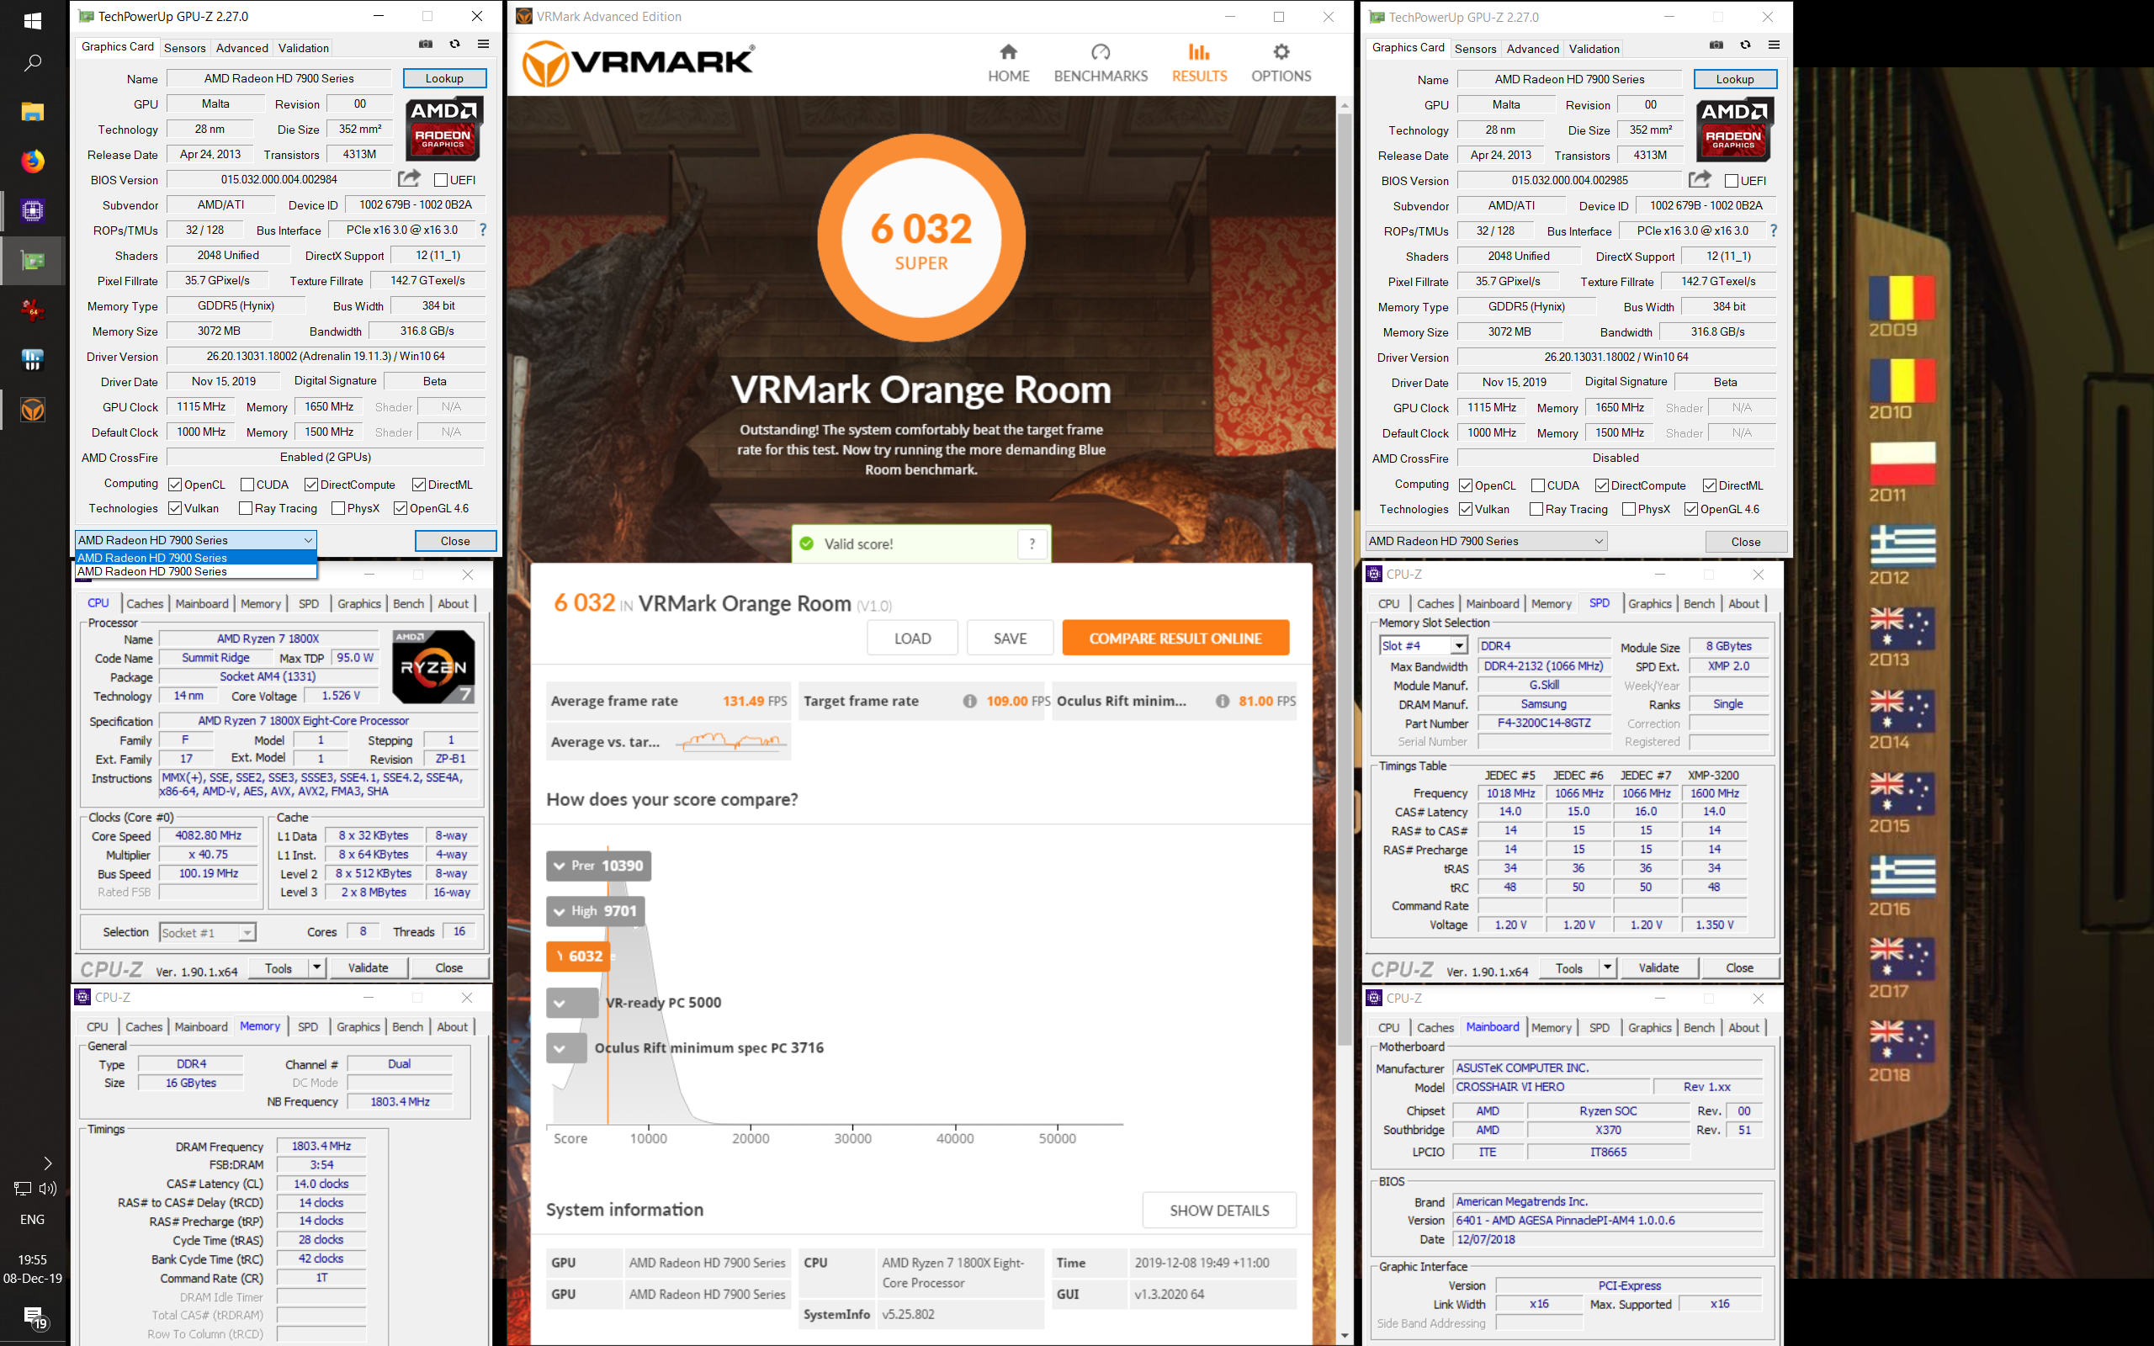Viewport: 2154px width, 1346px height.
Task: Click SAVE button in VRMark
Action: tap(1010, 639)
